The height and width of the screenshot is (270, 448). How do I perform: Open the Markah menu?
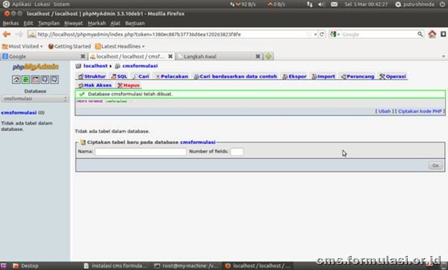pyautogui.click(x=96, y=23)
